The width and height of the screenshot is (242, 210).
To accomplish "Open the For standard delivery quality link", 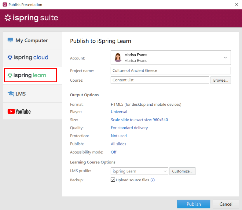I will [x=129, y=128].
